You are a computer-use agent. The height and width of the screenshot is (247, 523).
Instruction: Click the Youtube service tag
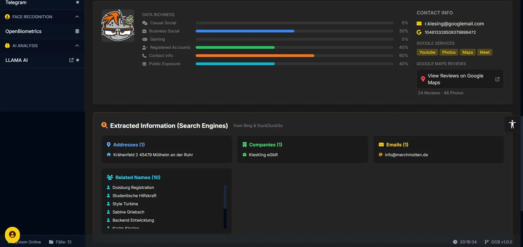pyautogui.click(x=427, y=52)
